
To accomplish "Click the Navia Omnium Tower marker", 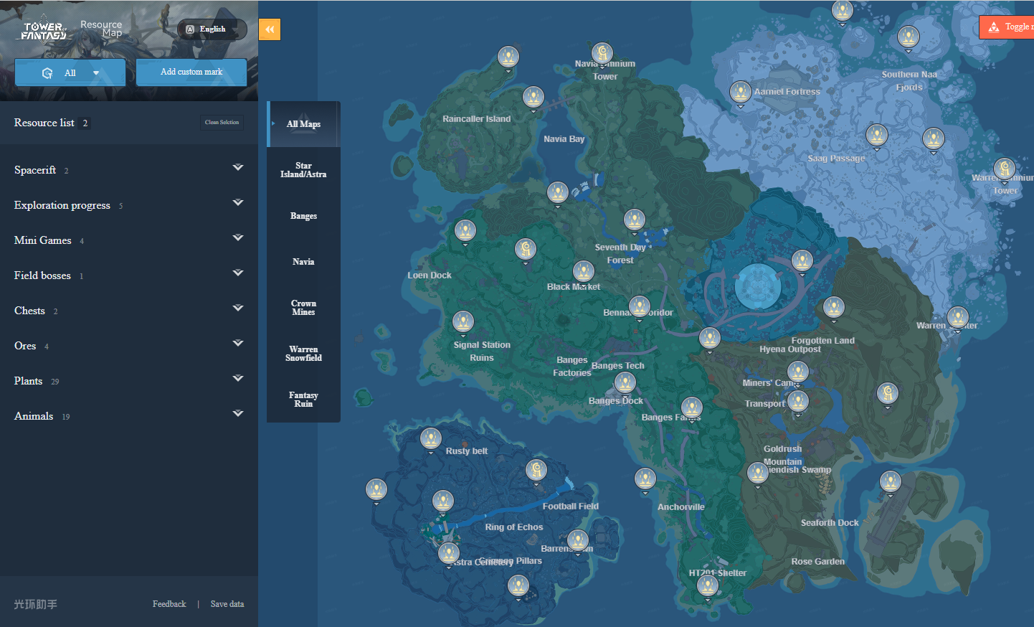I will (x=602, y=54).
